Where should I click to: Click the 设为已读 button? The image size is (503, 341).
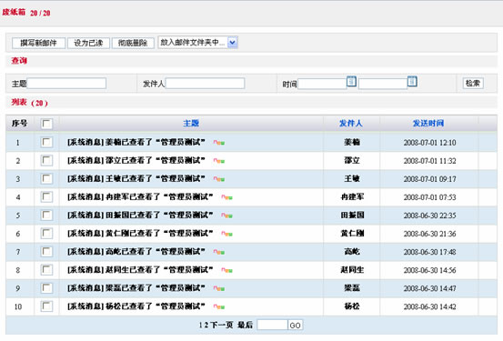[x=88, y=43]
